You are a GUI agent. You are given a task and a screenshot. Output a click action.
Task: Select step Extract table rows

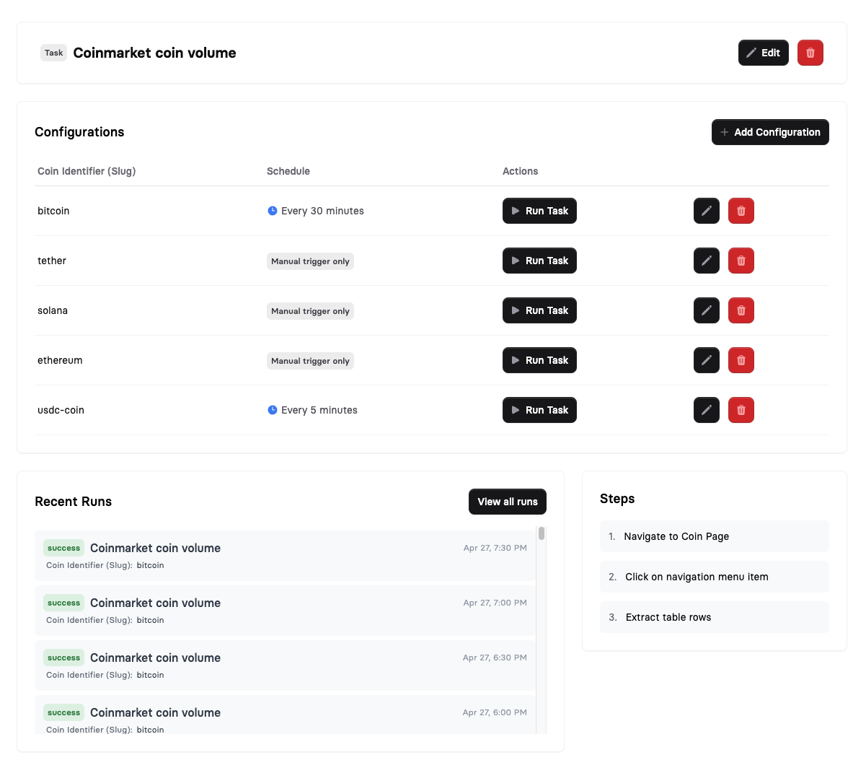715,617
